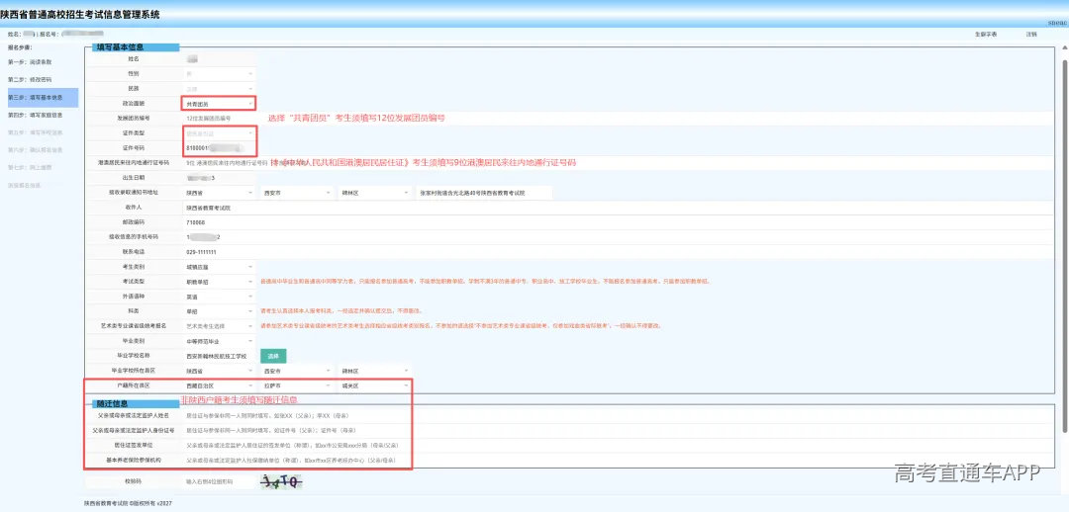
Task: Click the 父亲或母亲或法定监护人姓名 input
Action: 618,415
